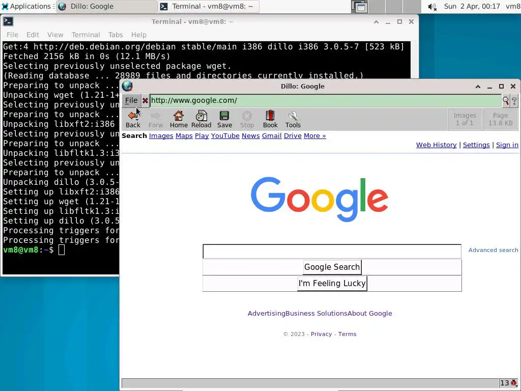
Task: Click the Google Search button
Action: tap(332, 267)
